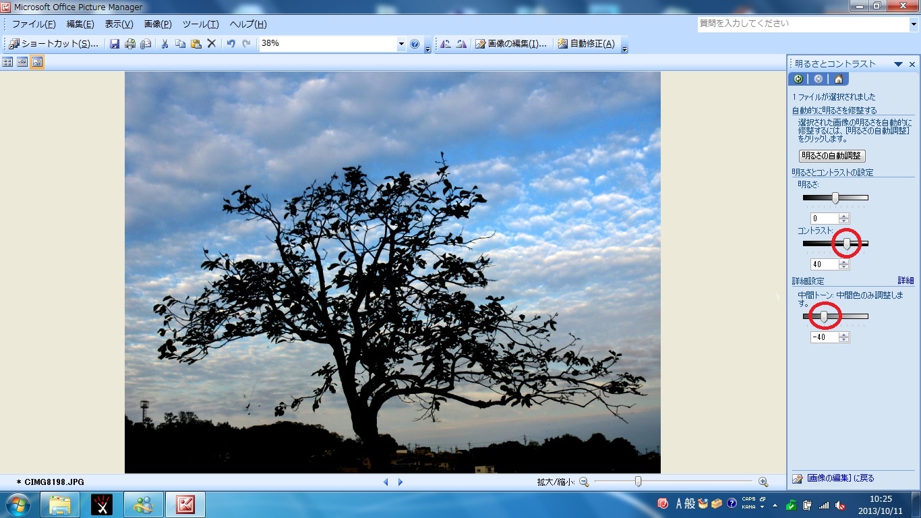This screenshot has height=518, width=921.
Task: Click the Rotate right icon
Action: (461, 44)
